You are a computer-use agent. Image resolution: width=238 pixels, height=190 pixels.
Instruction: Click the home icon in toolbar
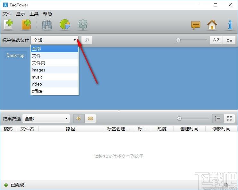click(x=212, y=25)
